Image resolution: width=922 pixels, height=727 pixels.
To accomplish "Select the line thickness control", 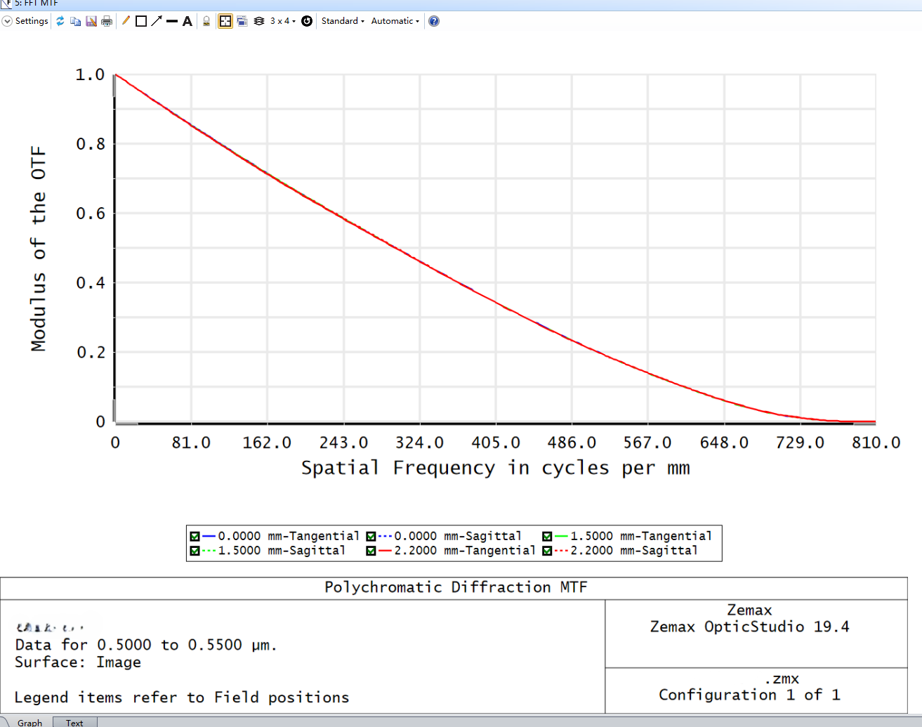I will tap(171, 21).
